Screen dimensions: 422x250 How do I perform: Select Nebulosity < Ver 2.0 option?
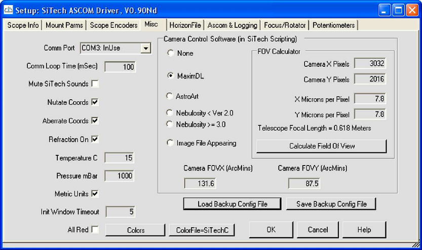pyautogui.click(x=170, y=113)
